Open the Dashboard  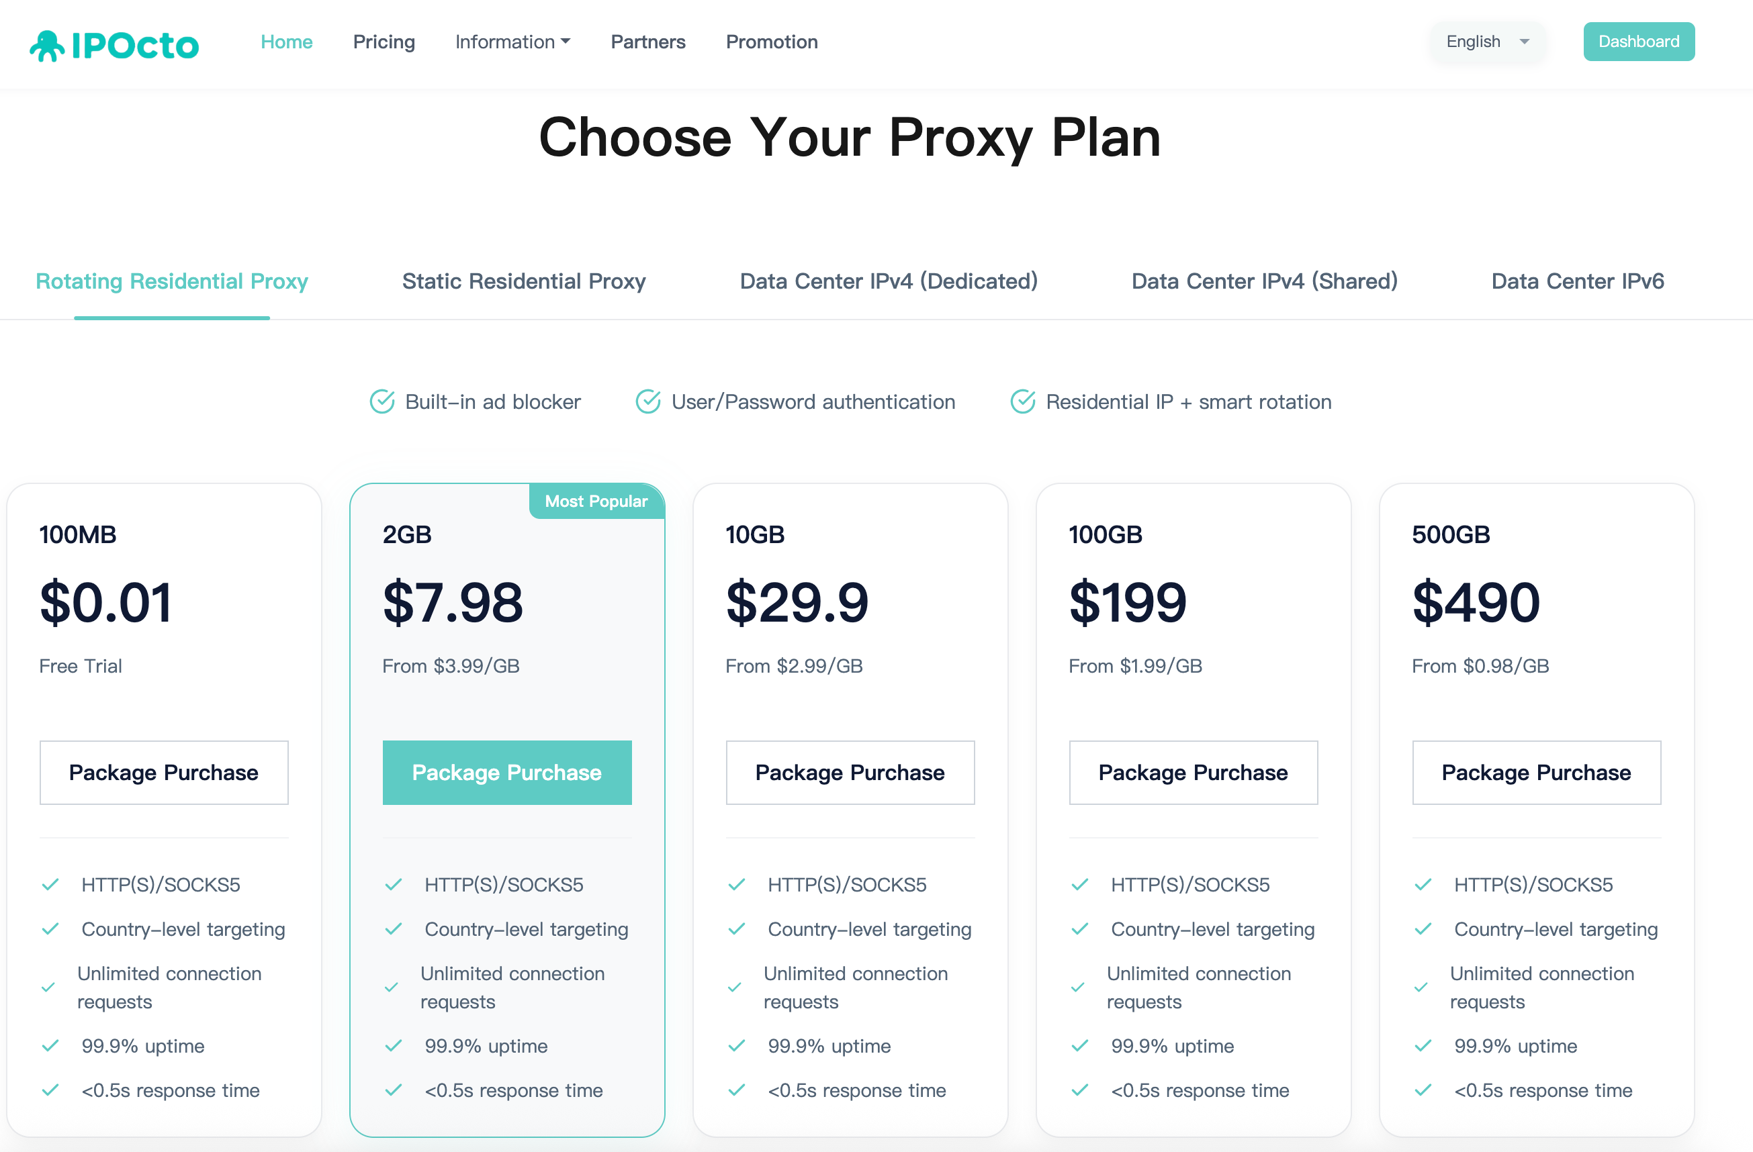1638,42
